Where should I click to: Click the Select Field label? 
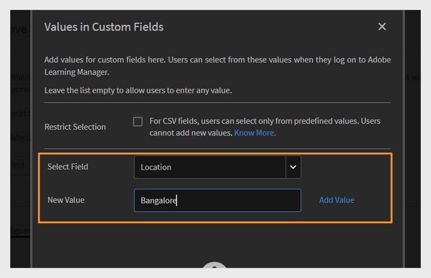[68, 167]
